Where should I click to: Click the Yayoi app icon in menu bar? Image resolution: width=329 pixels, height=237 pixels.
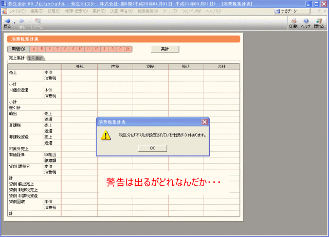pos(5,11)
